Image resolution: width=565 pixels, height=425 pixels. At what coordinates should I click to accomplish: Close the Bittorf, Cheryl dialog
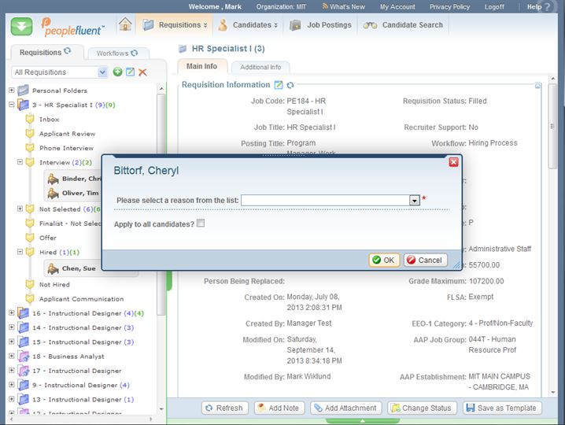point(453,162)
